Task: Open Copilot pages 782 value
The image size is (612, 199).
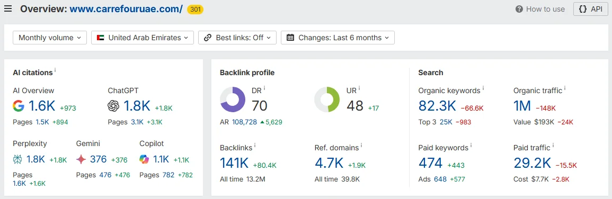Action: point(168,175)
